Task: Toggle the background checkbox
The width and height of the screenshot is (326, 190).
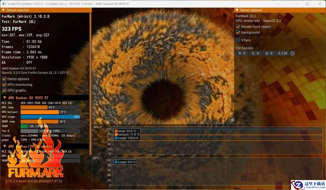Action: [238, 32]
